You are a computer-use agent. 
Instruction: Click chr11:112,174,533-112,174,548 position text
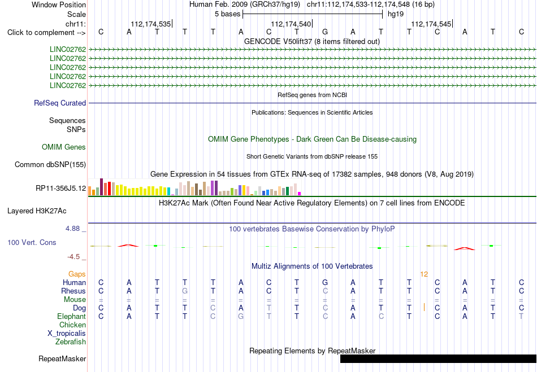[370, 5]
